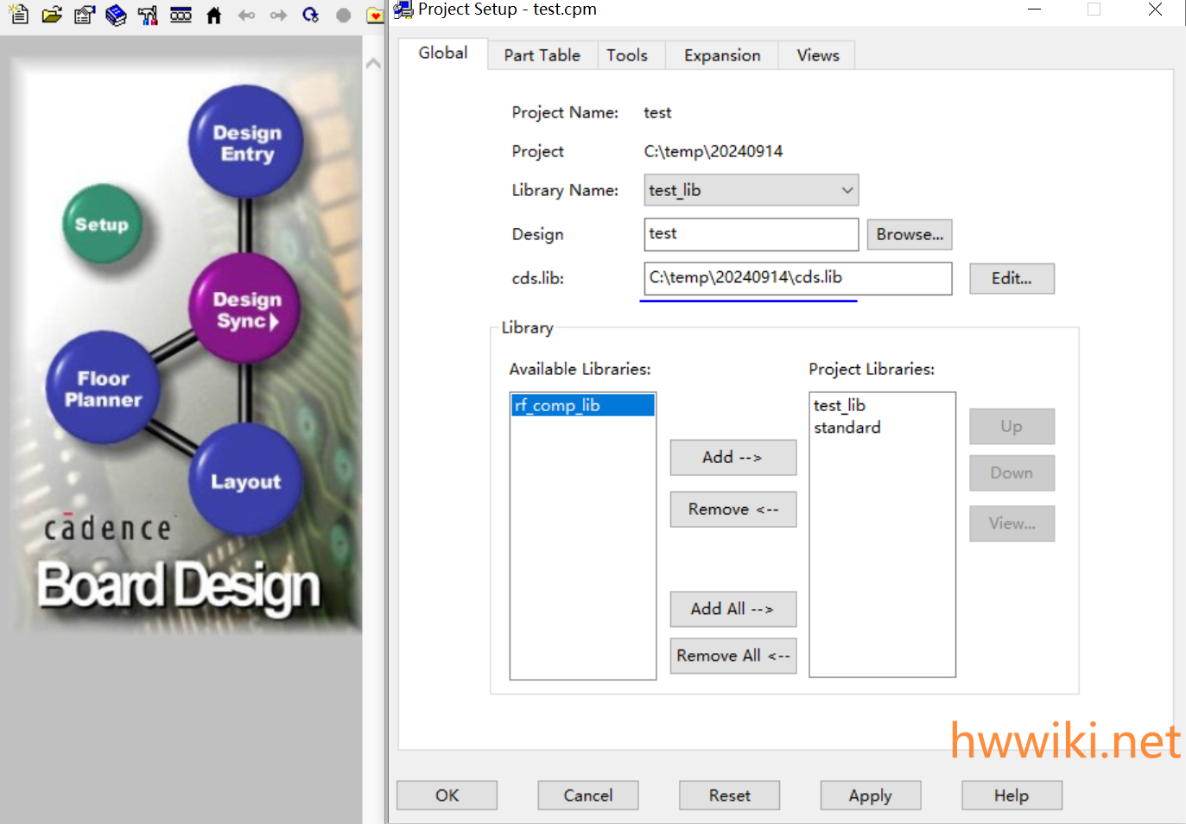Click the black Home icon
The image size is (1186, 824).
click(214, 15)
